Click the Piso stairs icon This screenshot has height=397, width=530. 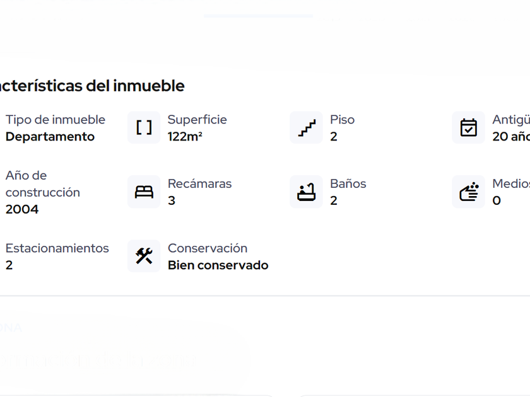pyautogui.click(x=306, y=128)
